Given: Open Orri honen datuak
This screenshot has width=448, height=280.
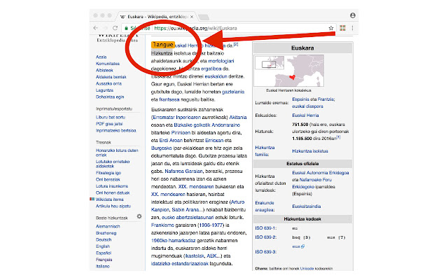Looking at the screenshot, I should (x=113, y=192).
